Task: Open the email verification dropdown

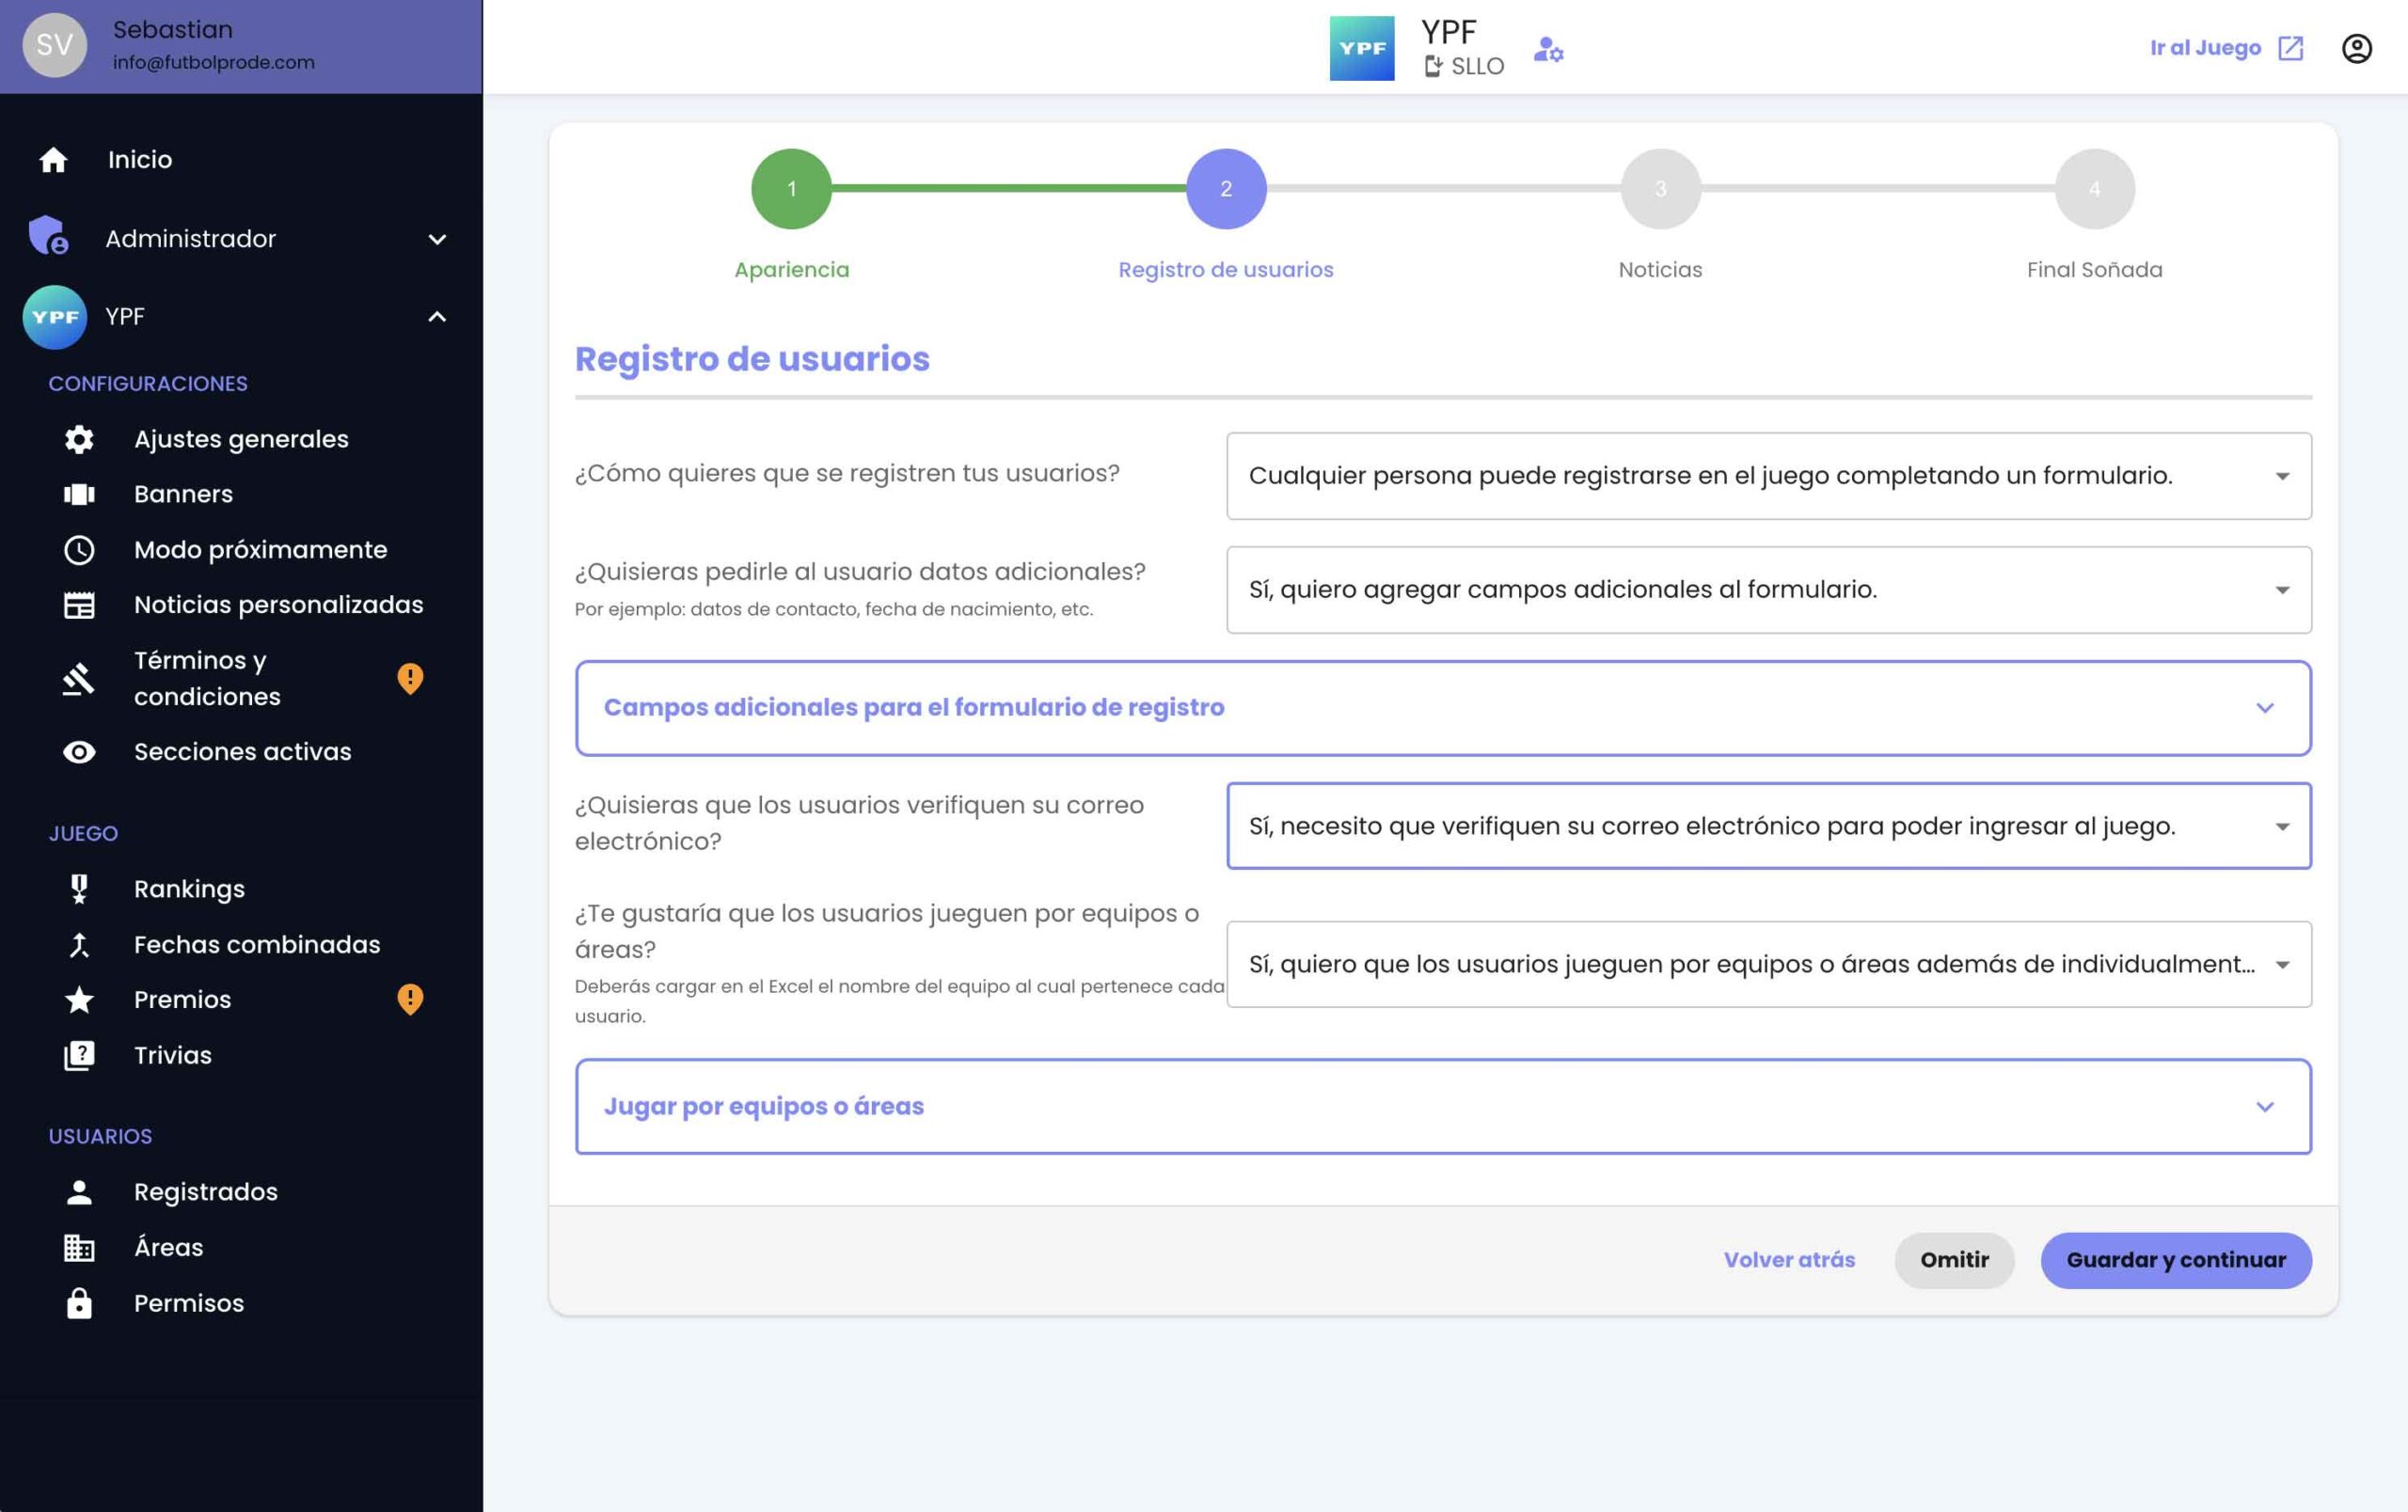Action: [1768, 826]
